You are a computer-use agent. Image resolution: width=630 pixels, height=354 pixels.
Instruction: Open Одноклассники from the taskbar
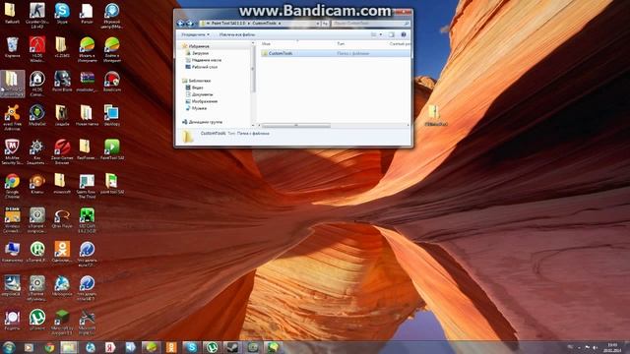(x=171, y=347)
